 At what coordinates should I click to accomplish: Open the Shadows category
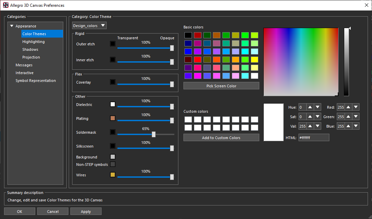click(30, 49)
